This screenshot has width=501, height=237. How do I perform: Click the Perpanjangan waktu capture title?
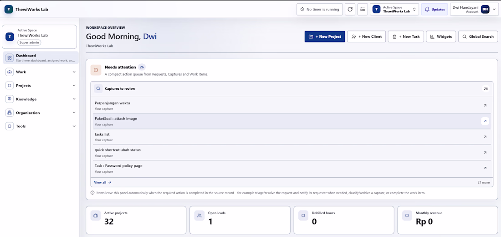112,103
